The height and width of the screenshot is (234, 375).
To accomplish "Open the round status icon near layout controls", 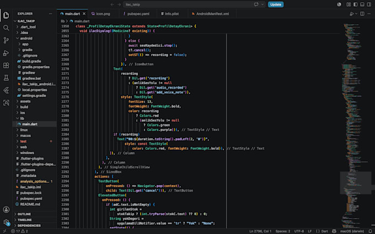I will click(x=339, y=4).
